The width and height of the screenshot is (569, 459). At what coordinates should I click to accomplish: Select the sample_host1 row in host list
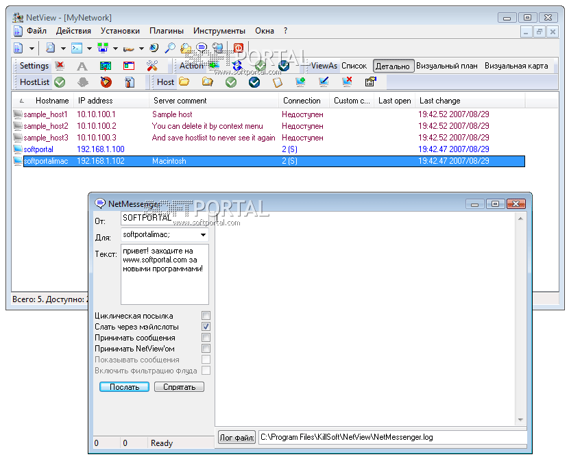[x=269, y=114]
